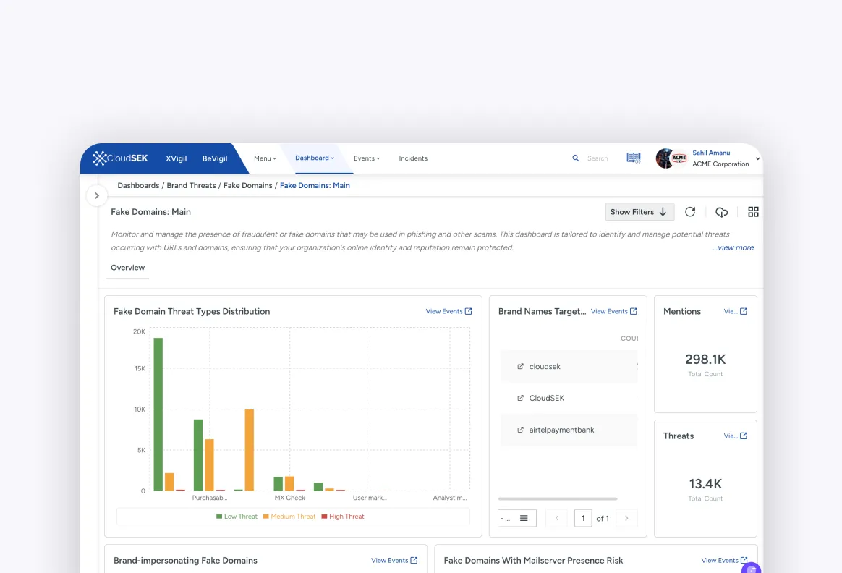Click the COUNT column header
Viewport: 842px width, 573px height.
(629, 339)
